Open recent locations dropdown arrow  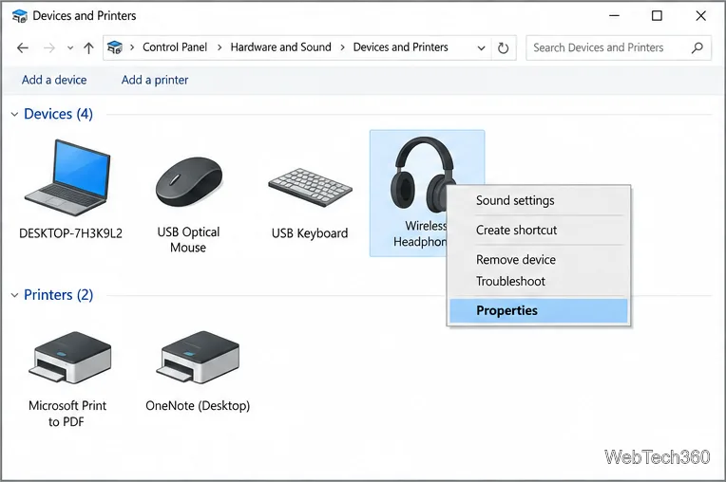[x=70, y=47]
